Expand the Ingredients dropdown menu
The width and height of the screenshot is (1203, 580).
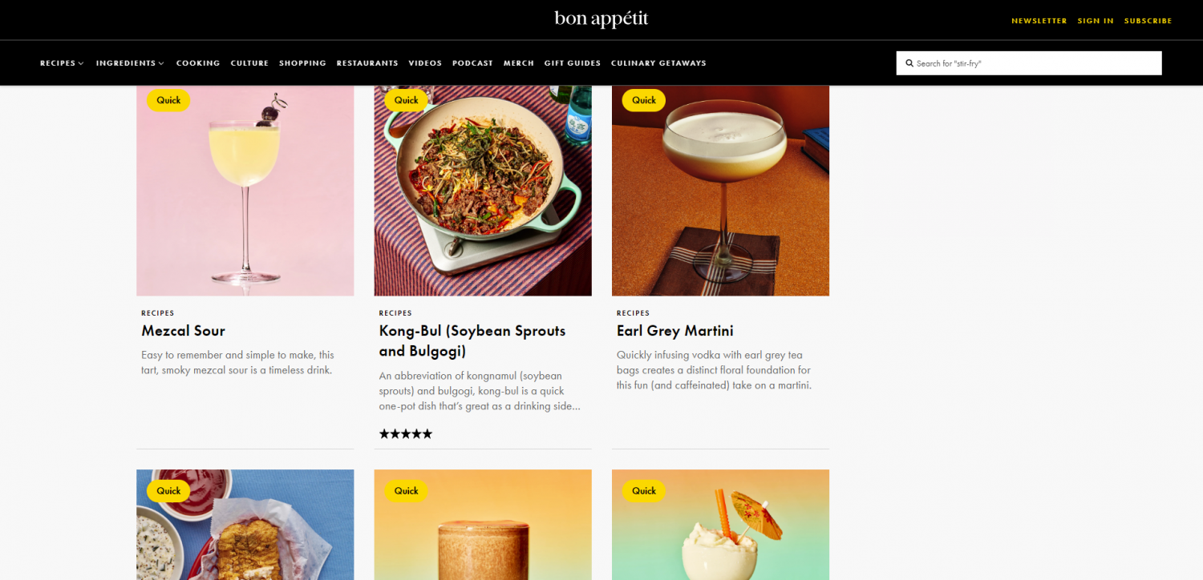click(x=130, y=63)
